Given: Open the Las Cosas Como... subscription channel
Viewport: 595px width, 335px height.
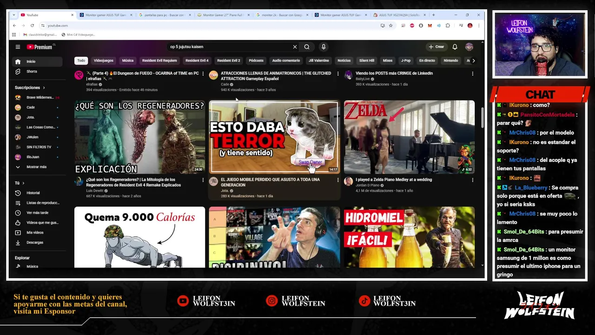Looking at the screenshot, I should coord(38,127).
